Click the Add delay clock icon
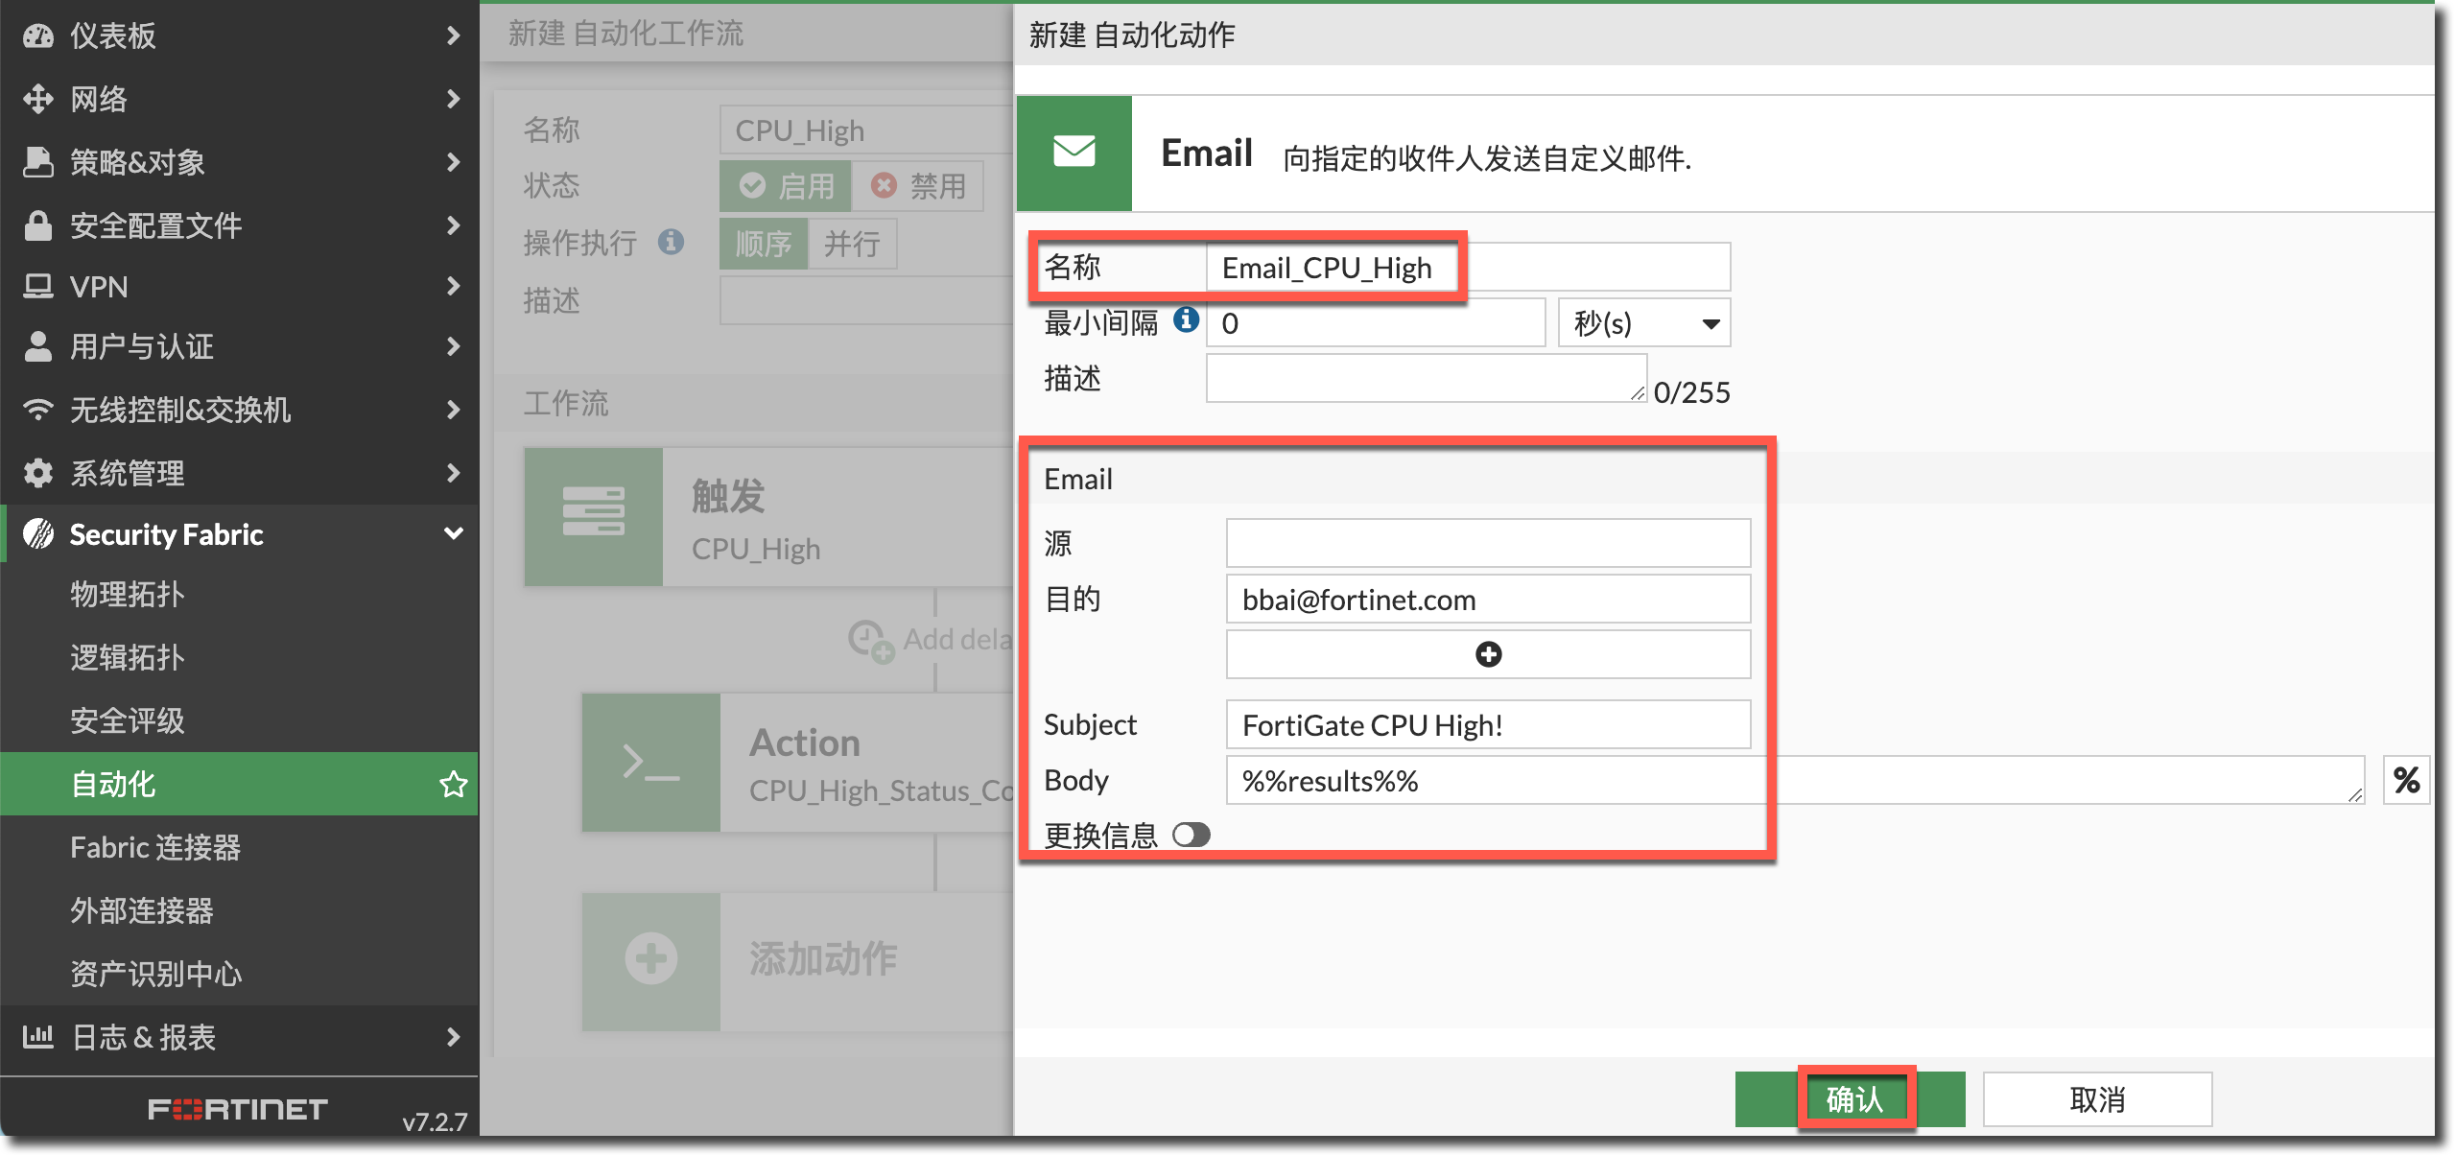 870,640
